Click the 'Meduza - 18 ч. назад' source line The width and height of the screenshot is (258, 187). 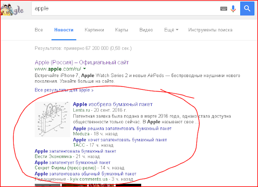[x=95, y=134]
